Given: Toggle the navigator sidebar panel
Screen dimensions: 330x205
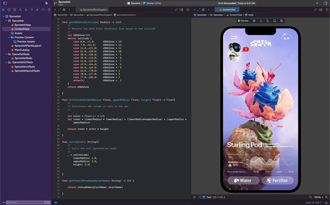Looking at the screenshot, I should tap(5, 3).
